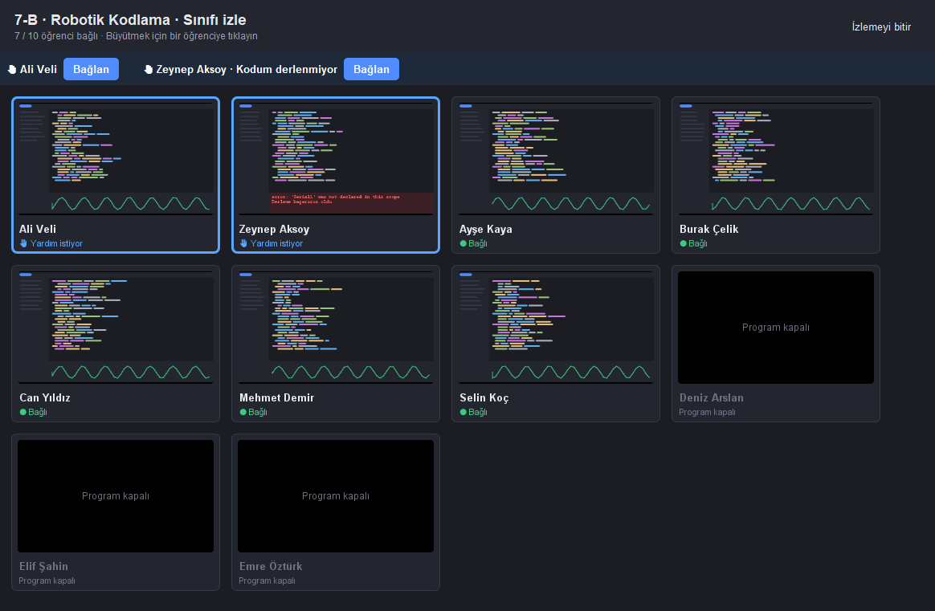Select Elif Şahin's closed program tile
This screenshot has width=935, height=611.
[x=116, y=512]
